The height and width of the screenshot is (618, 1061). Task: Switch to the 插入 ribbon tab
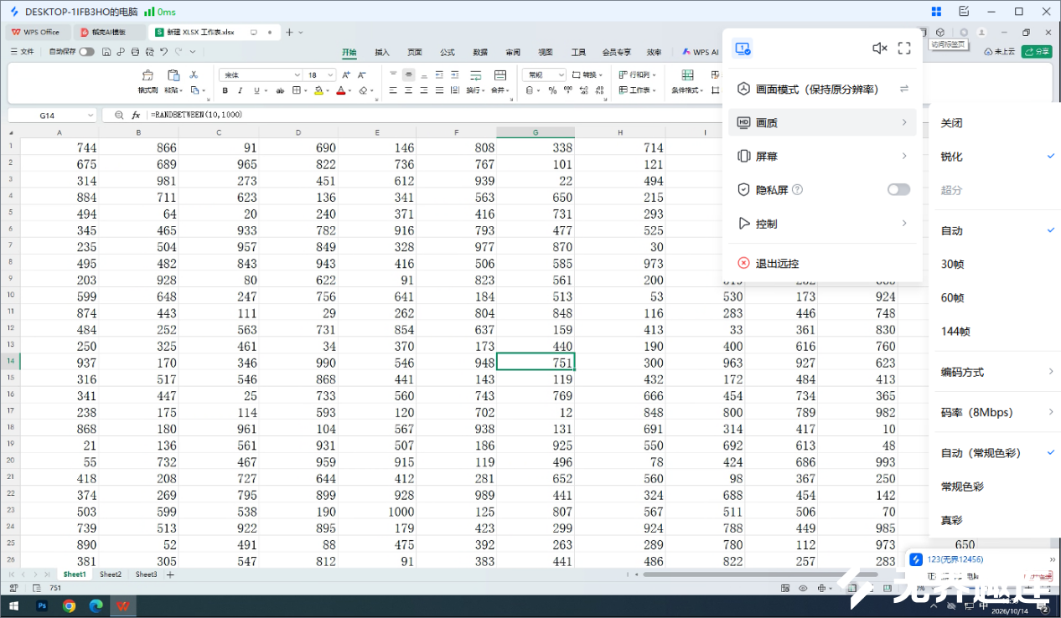point(382,52)
